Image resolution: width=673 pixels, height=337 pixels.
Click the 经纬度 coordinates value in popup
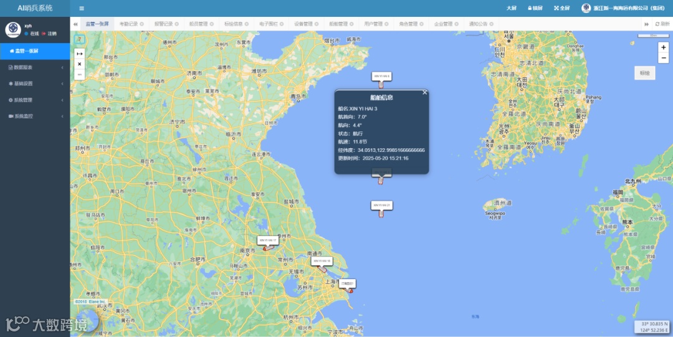pyautogui.click(x=391, y=150)
